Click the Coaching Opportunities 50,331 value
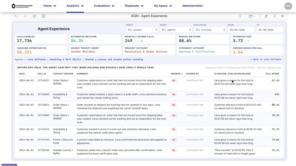 coord(24,52)
